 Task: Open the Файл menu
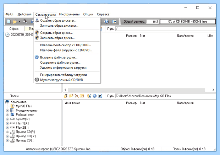(9, 14)
